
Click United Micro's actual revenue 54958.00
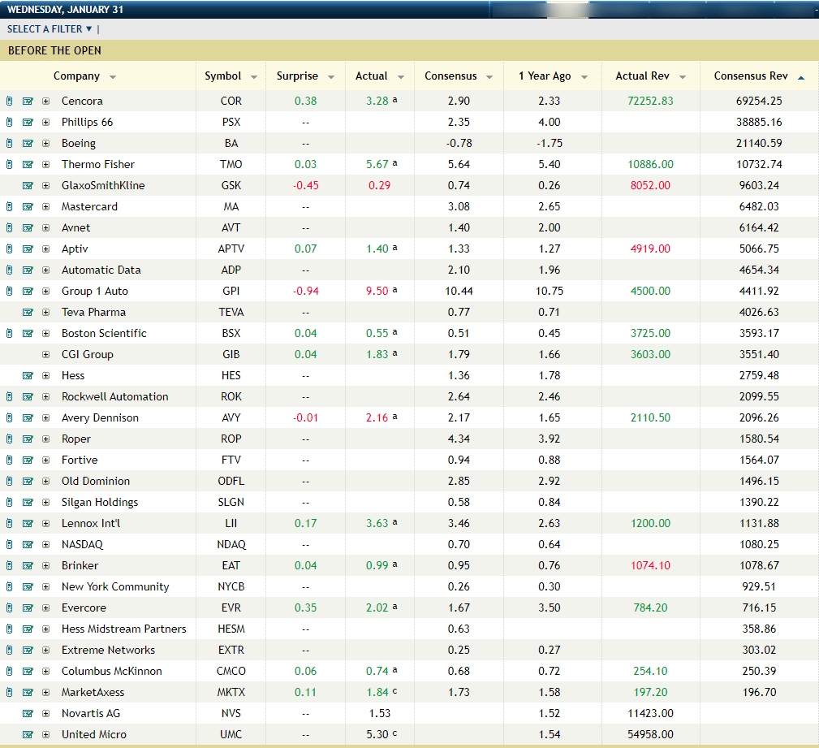[x=650, y=734]
